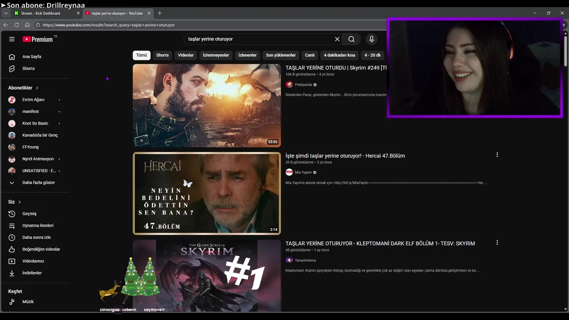The height and width of the screenshot is (320, 569).
Task: Click browser home button
Action: pos(27,25)
